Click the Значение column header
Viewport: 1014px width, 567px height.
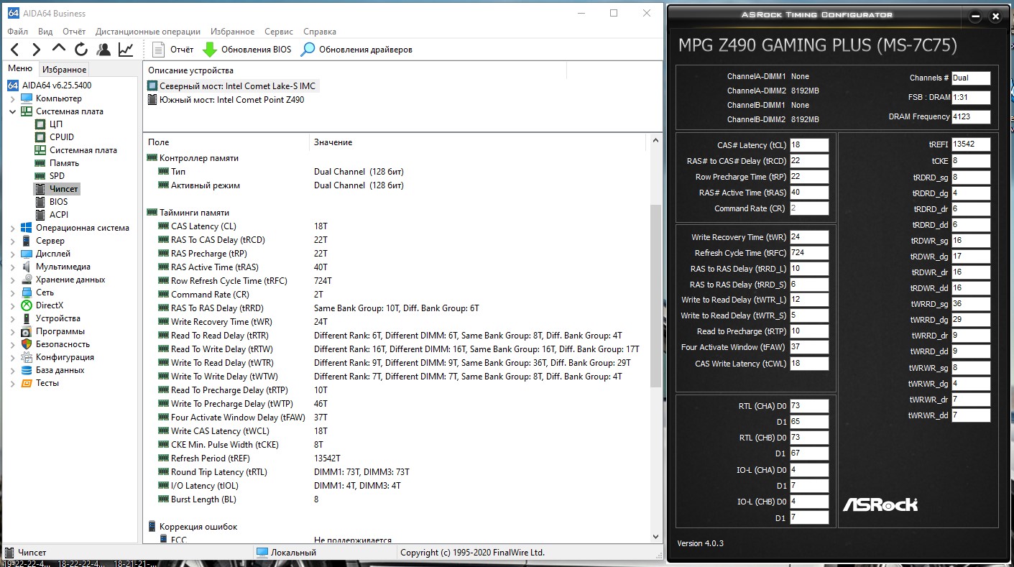click(479, 142)
